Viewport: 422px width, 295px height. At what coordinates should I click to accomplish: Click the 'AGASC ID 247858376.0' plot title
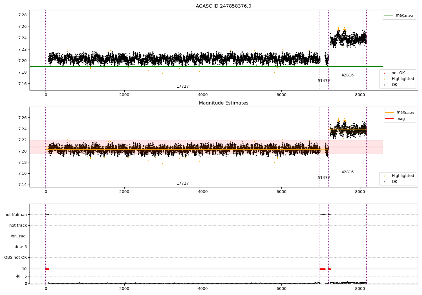point(223,6)
